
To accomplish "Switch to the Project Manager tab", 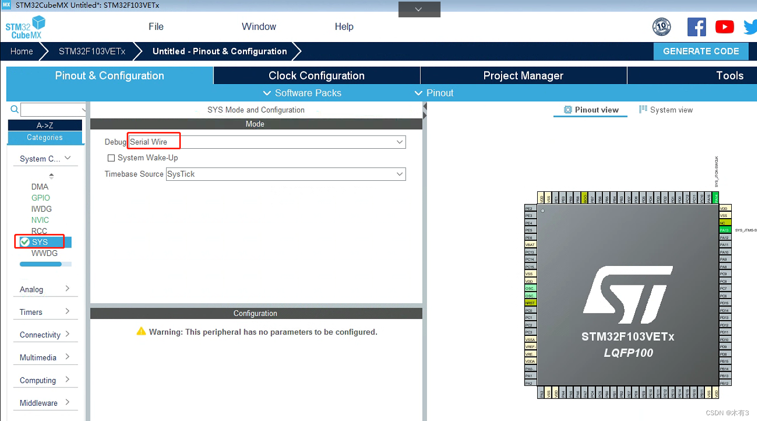I will click(x=523, y=76).
